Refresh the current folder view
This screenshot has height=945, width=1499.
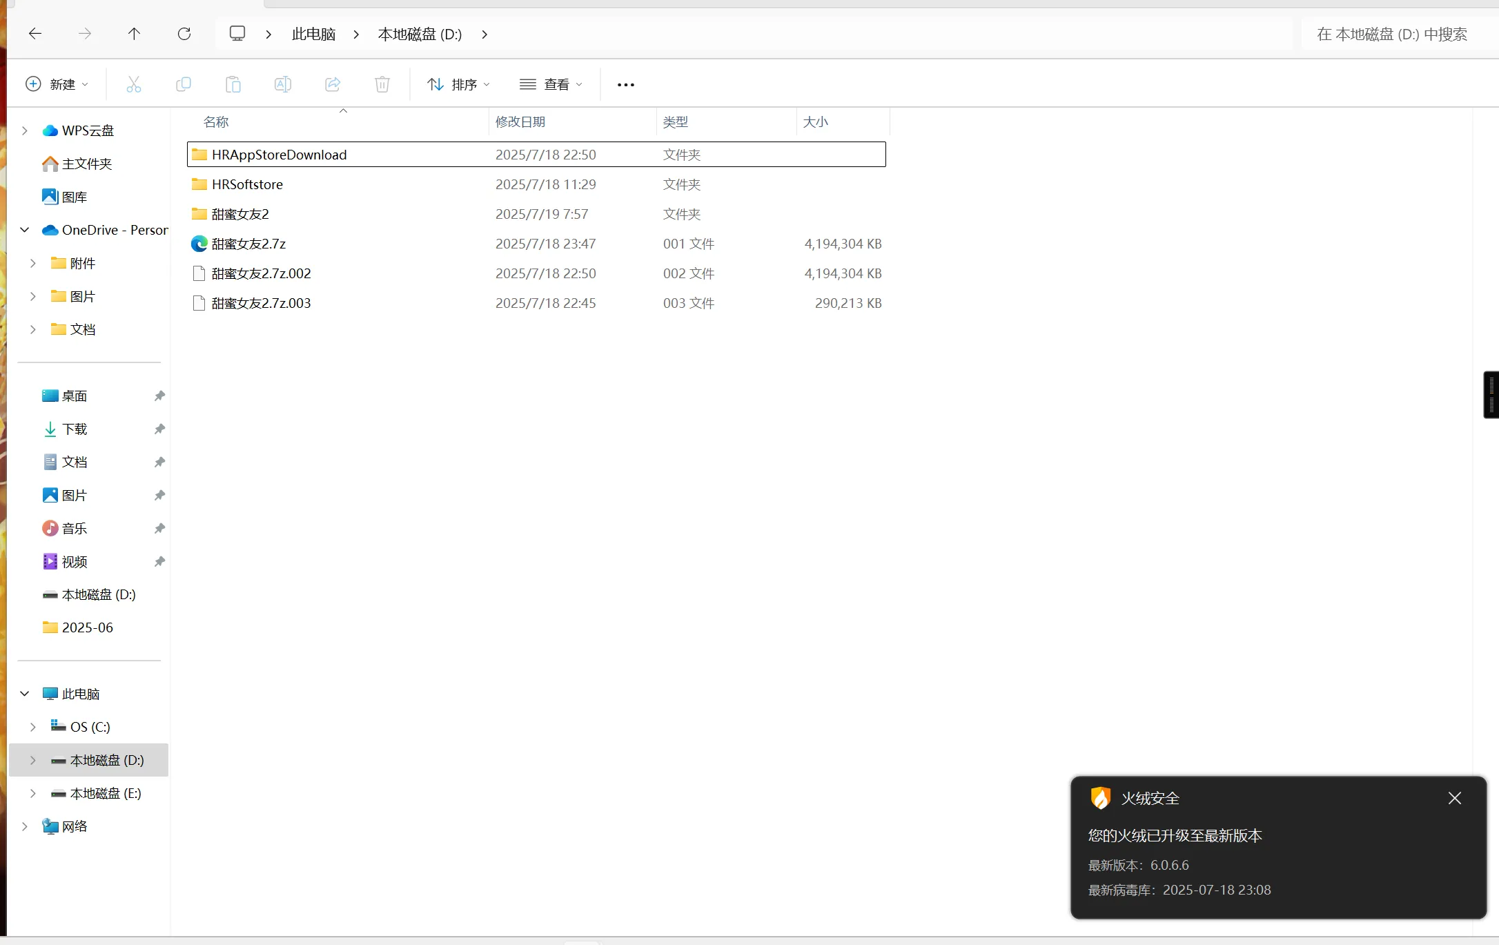point(184,34)
